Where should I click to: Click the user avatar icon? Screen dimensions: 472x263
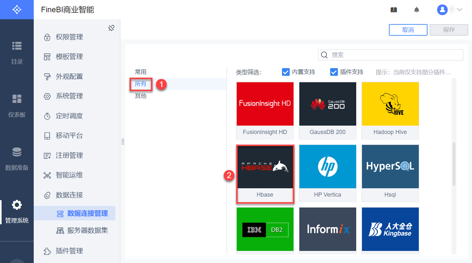point(442,10)
